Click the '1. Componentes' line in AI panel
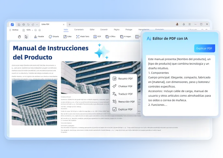The width and height of the screenshot is (223, 158). [158, 73]
